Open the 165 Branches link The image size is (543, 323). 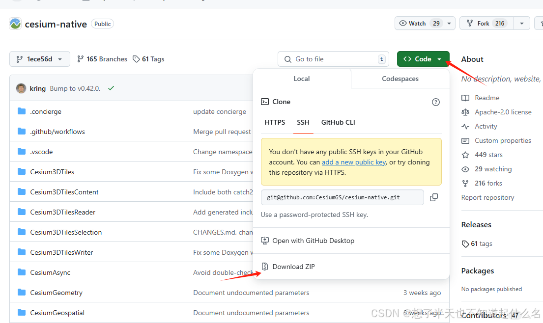tap(102, 59)
